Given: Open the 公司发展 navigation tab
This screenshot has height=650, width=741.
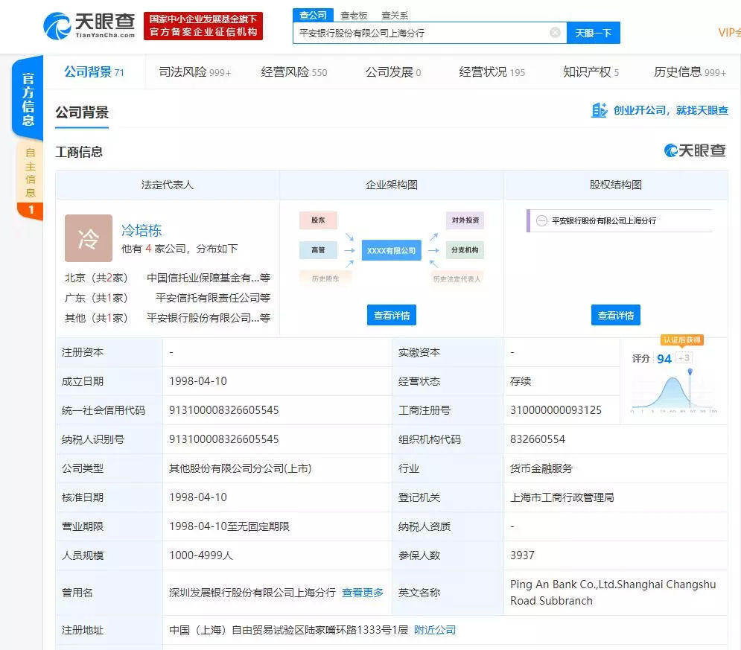Looking at the screenshot, I should point(393,71).
